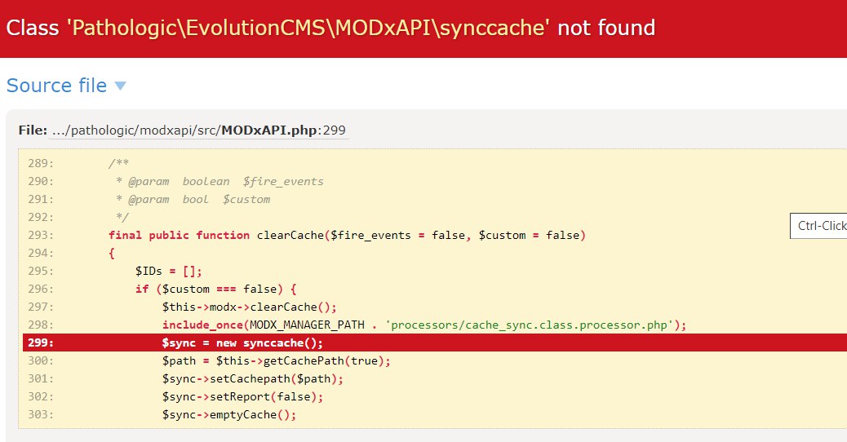Click line 303 emptyCache() call
This screenshot has height=442, width=847.
point(229,414)
